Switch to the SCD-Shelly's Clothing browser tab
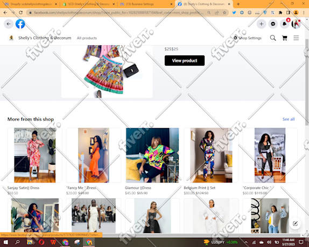Viewport: 309px width, 247px height. pos(88,4)
